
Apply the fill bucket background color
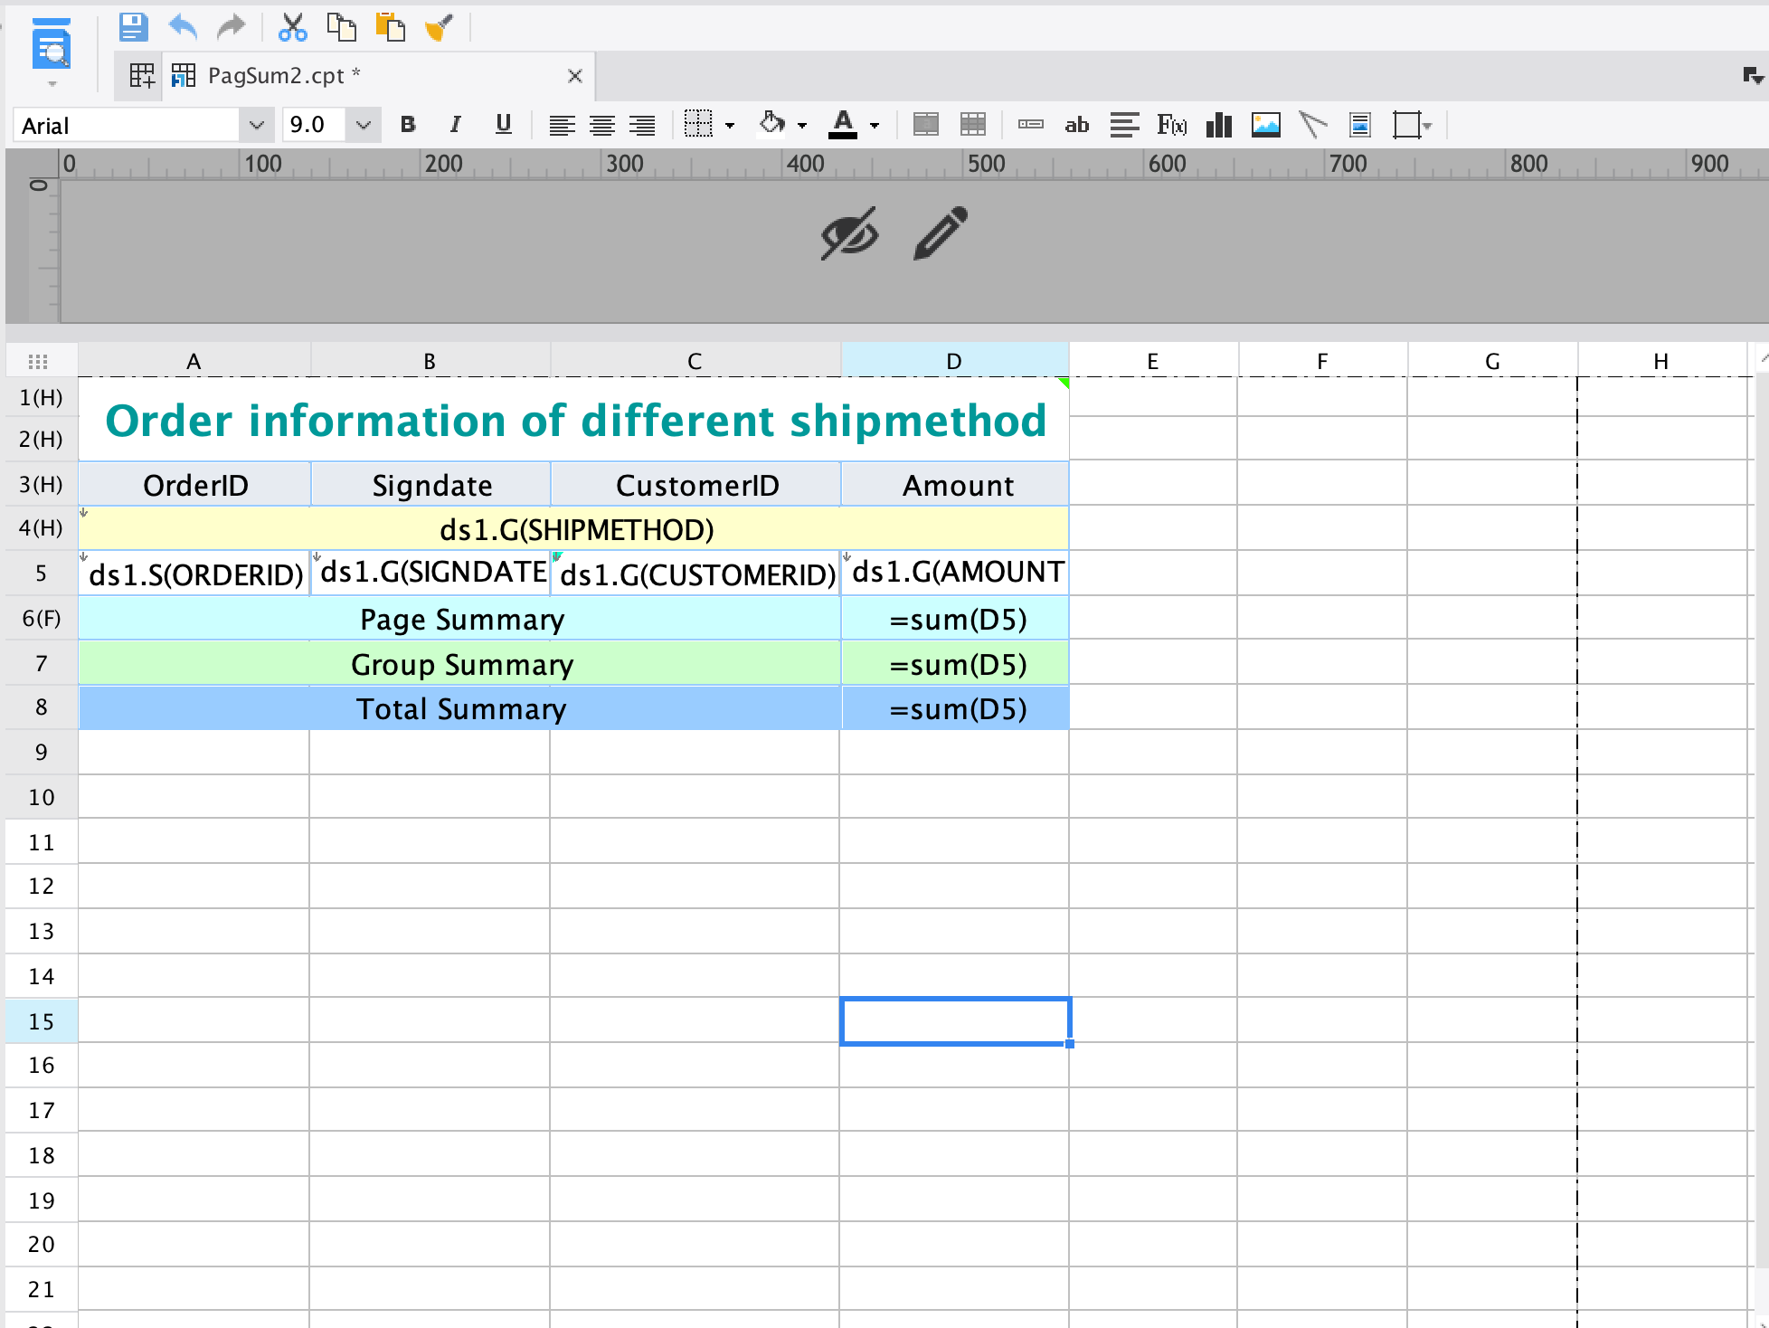[x=771, y=124]
